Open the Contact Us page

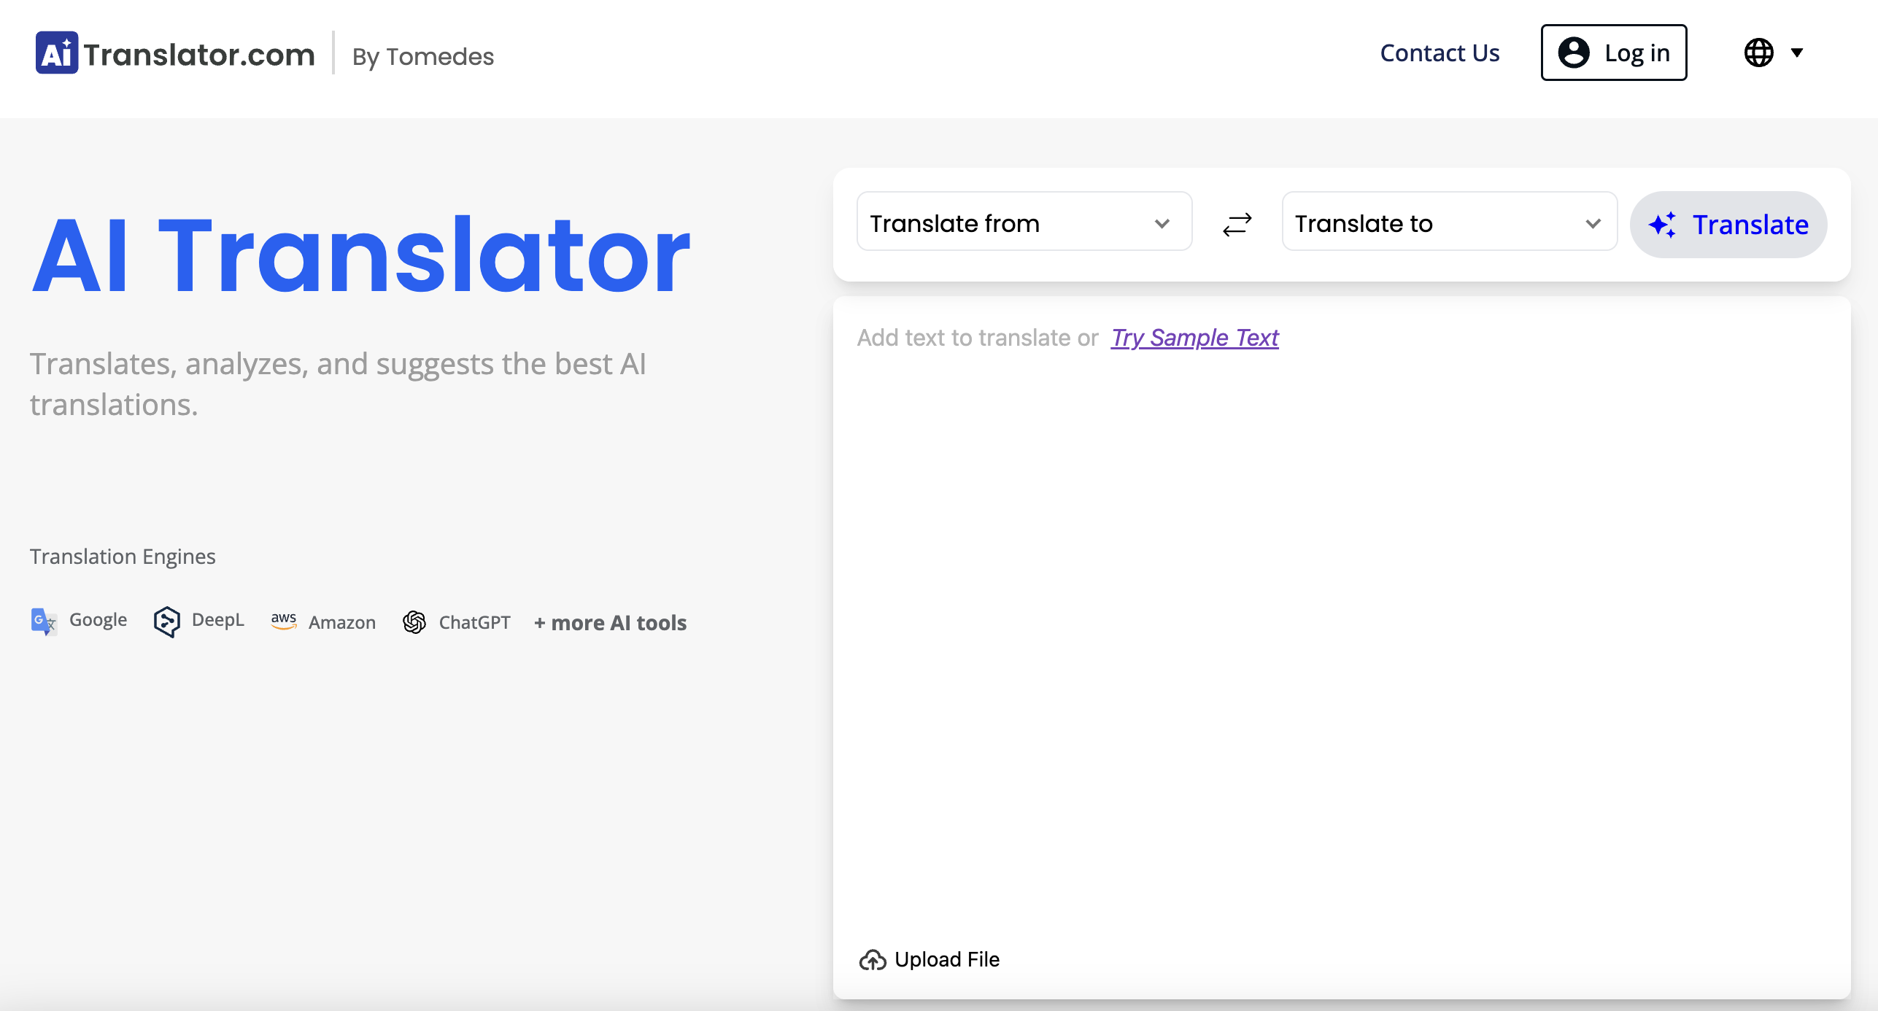coord(1440,53)
